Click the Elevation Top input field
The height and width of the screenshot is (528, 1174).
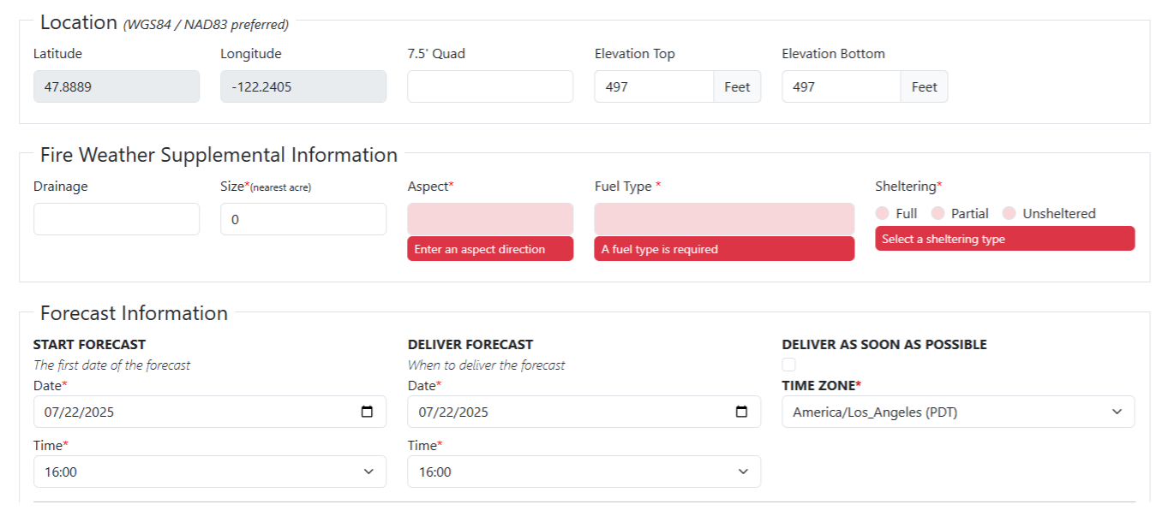tap(654, 86)
